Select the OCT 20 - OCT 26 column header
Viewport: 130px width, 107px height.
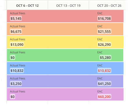click(x=109, y=6)
